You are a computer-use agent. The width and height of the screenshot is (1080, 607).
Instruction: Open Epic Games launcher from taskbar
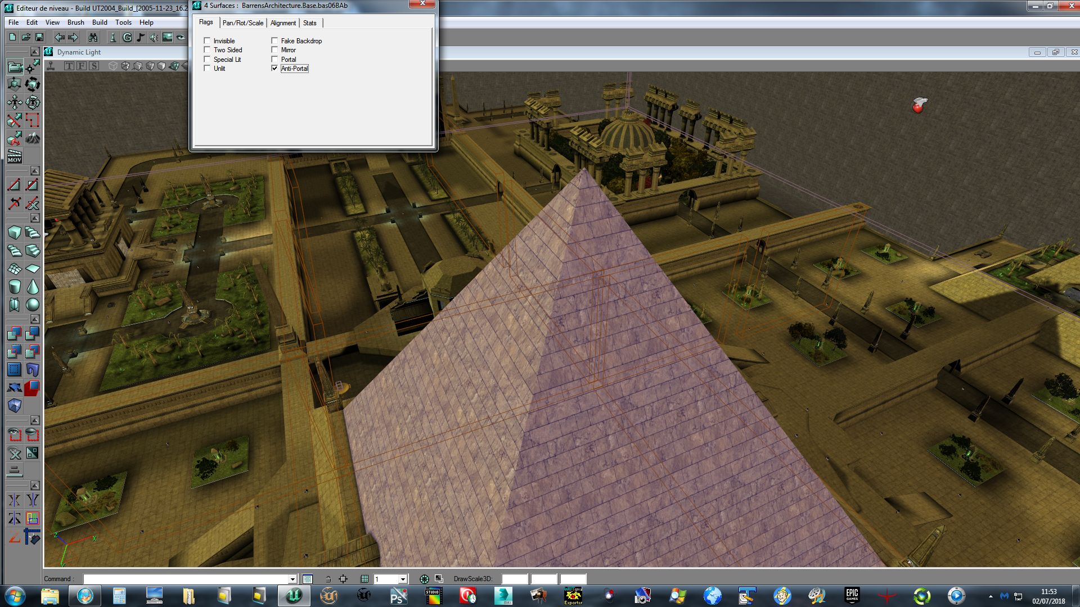click(x=852, y=595)
